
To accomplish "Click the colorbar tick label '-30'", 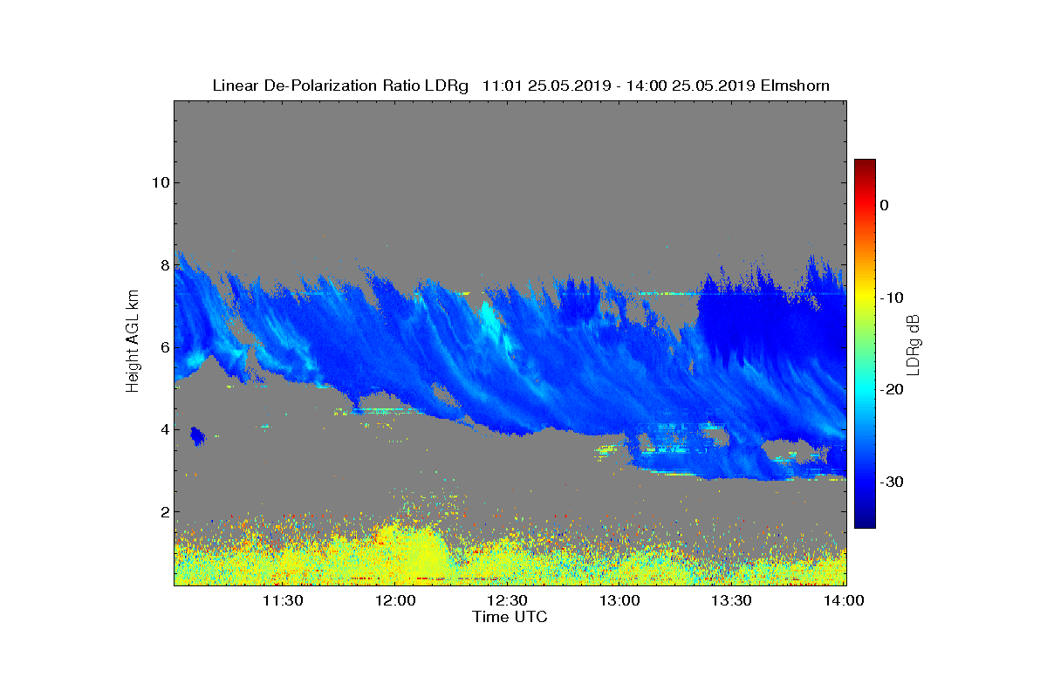I will tap(890, 482).
